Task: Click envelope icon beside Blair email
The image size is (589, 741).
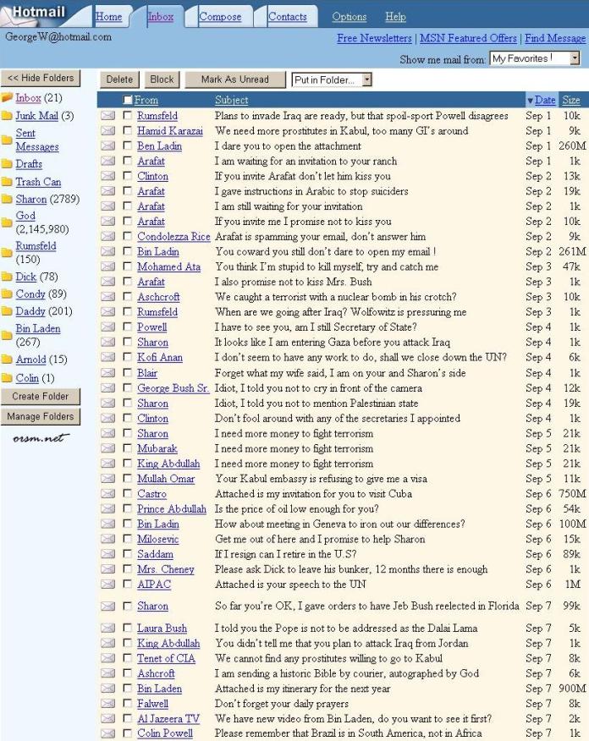Action: 108,372
